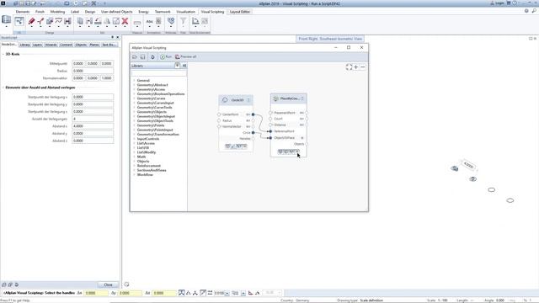Expand Geometry\BooleanOperations library category

pos(134,93)
